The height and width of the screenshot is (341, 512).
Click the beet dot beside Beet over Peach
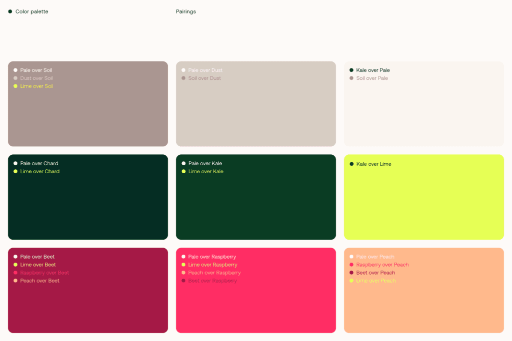point(351,273)
